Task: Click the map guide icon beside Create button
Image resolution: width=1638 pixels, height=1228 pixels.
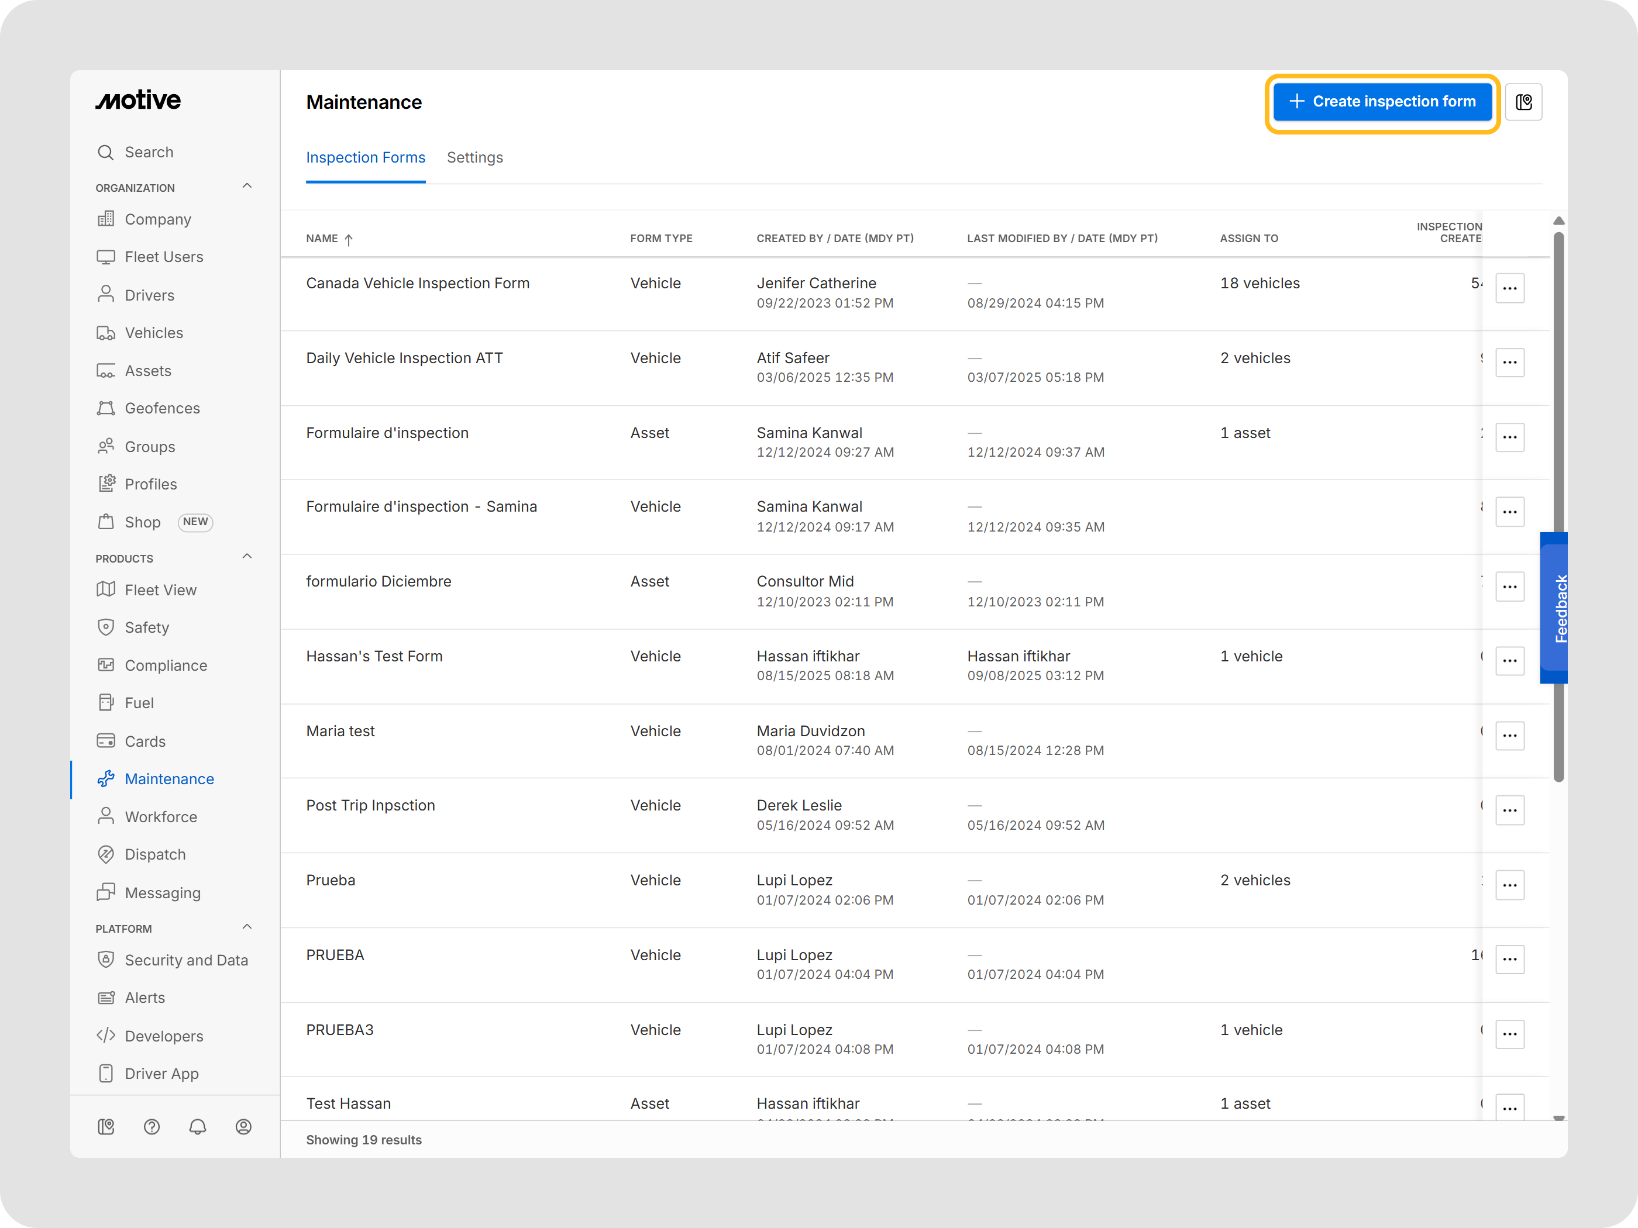Action: pos(1523,102)
